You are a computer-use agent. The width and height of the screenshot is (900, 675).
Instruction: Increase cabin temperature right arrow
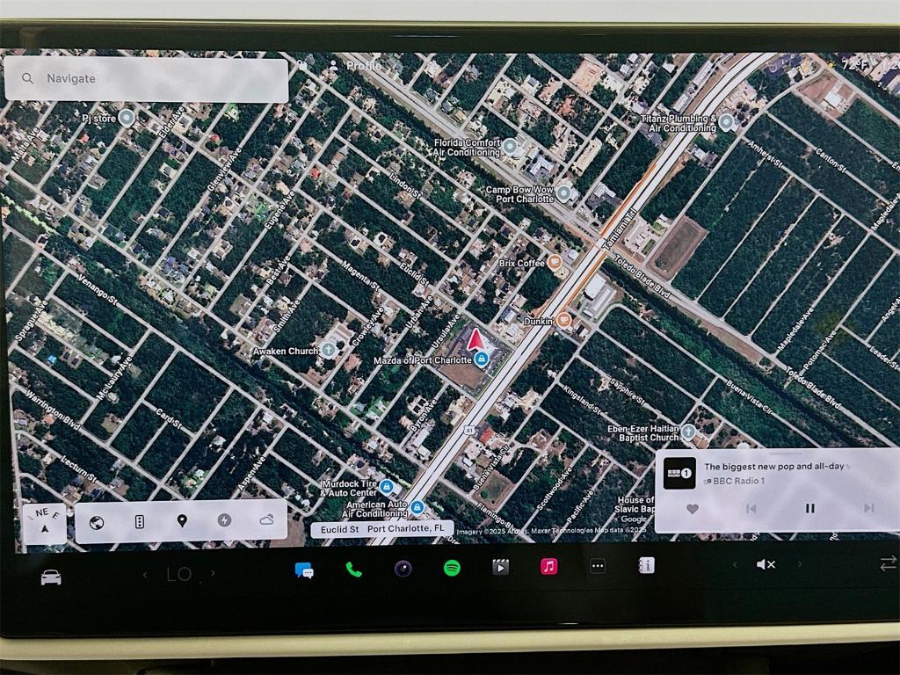coord(213,573)
